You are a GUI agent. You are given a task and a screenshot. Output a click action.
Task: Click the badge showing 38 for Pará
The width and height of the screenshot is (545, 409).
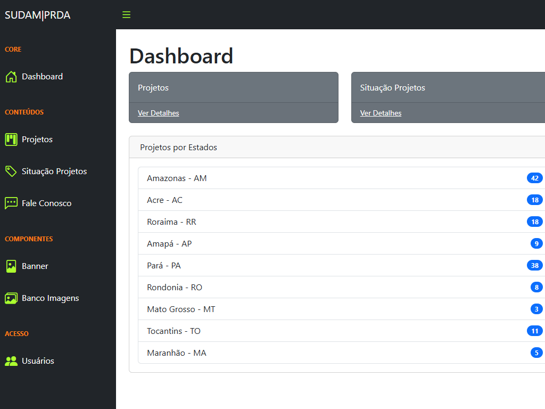[x=534, y=265]
